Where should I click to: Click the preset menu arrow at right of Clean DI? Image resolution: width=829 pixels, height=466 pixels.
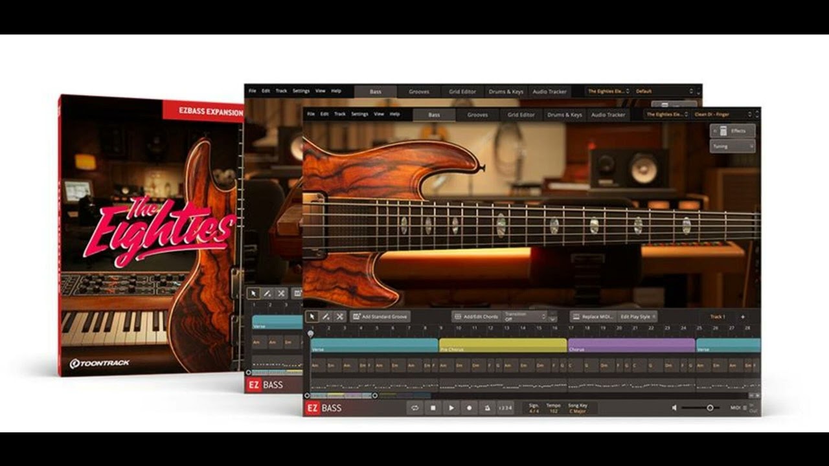(756, 115)
